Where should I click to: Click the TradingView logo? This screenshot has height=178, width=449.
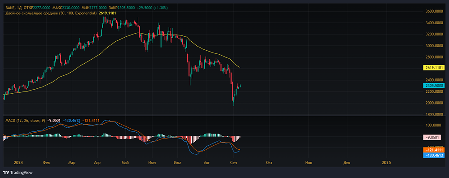pyautogui.click(x=18, y=173)
